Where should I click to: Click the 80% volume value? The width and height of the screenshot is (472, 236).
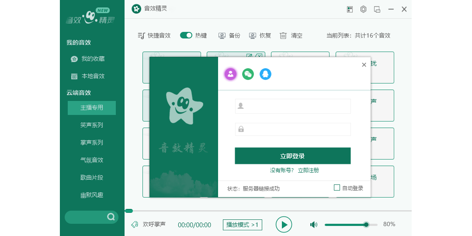[x=389, y=224]
